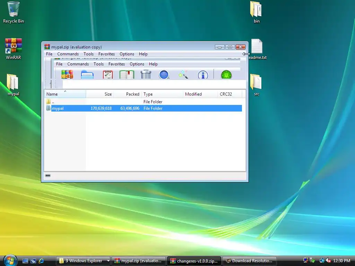Maximize the mypal.zip WinRAR window
Viewport: 355px width, 266px height.
pos(230,47)
